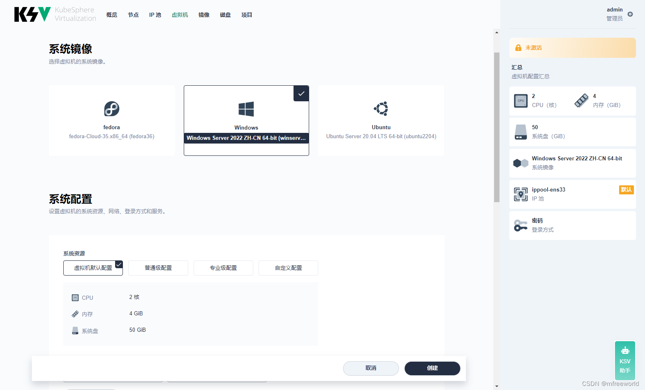This screenshot has width=645, height=390.
Task: Click the 汇总 heading in the side panel
Action: (517, 67)
